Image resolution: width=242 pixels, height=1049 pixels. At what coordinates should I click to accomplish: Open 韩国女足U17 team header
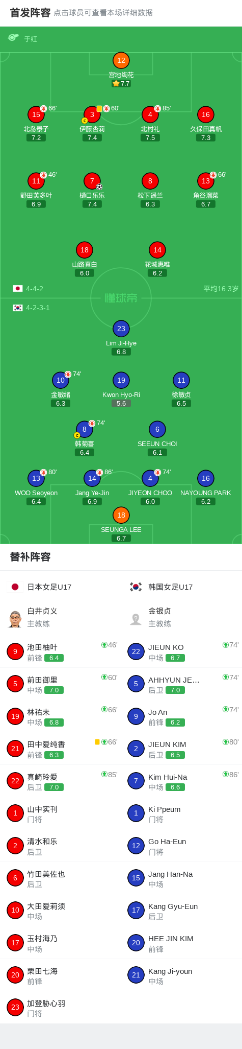(181, 587)
